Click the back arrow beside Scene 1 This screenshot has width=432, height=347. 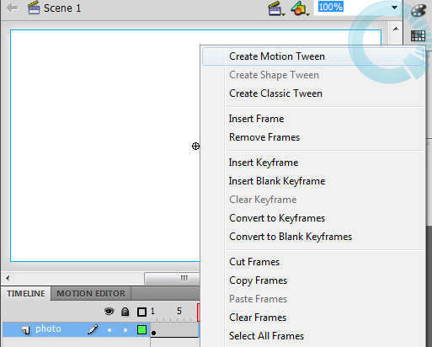[13, 8]
